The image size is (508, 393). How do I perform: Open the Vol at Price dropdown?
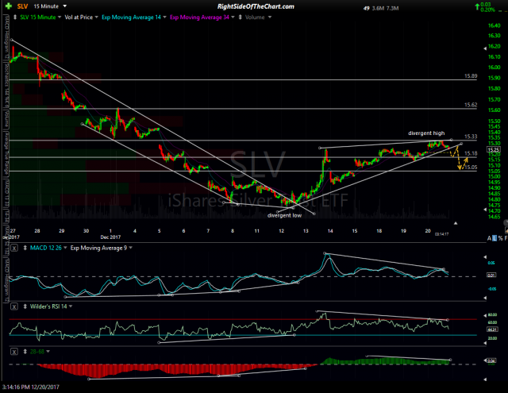[96, 17]
